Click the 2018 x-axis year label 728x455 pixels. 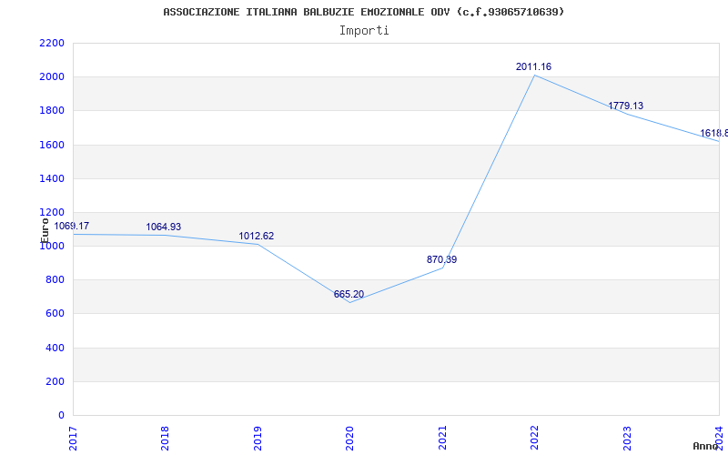click(166, 439)
